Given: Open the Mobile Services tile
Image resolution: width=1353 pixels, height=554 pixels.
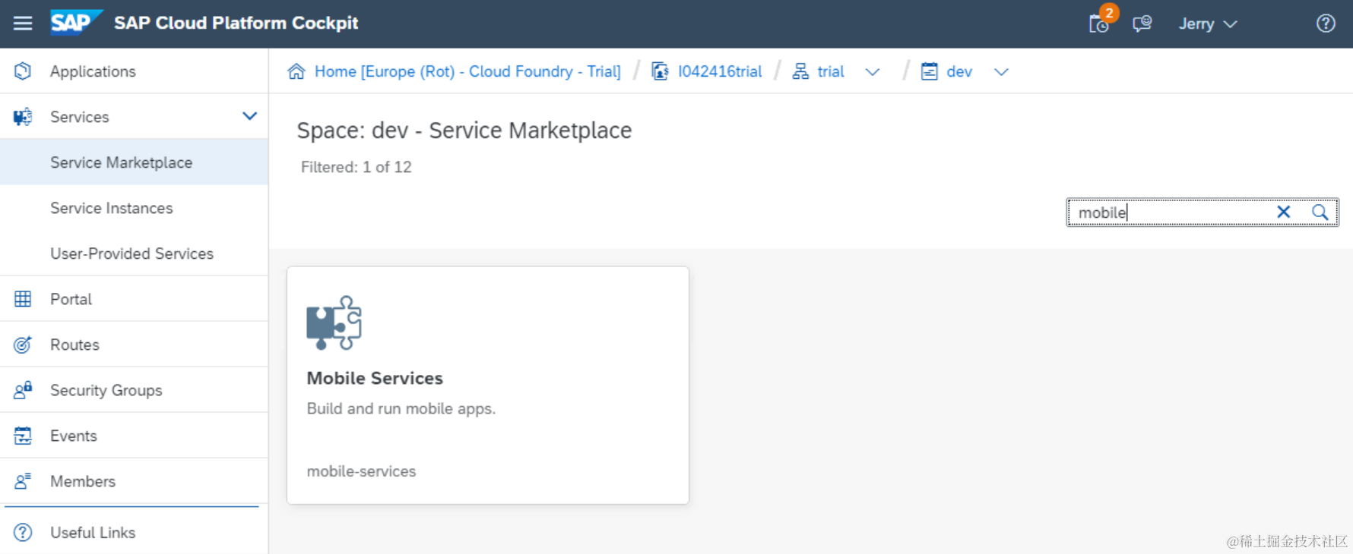Looking at the screenshot, I should pyautogui.click(x=487, y=385).
